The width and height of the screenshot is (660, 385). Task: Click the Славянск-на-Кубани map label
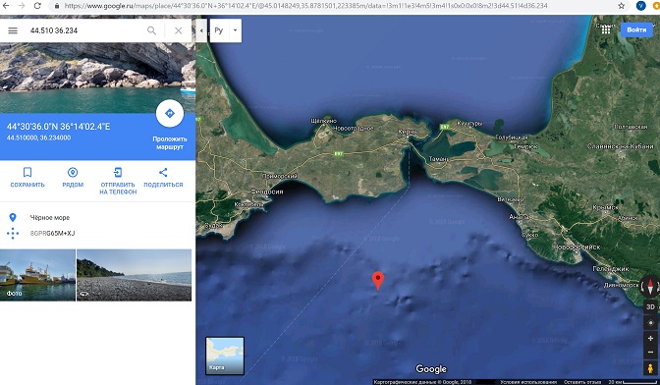(620, 146)
